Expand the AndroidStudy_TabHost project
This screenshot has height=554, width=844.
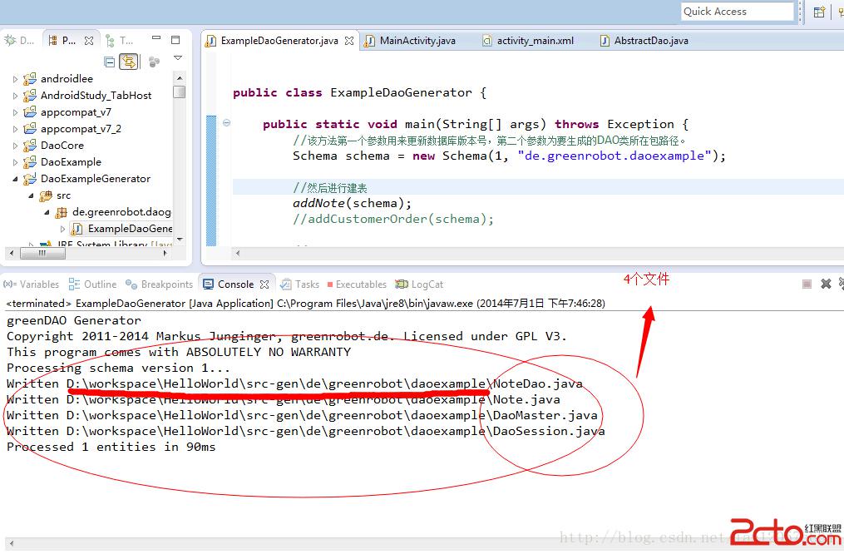pos(15,96)
